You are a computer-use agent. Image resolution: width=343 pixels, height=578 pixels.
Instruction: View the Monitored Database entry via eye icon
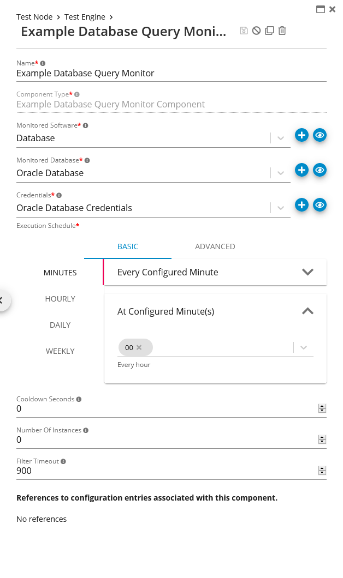(x=320, y=170)
